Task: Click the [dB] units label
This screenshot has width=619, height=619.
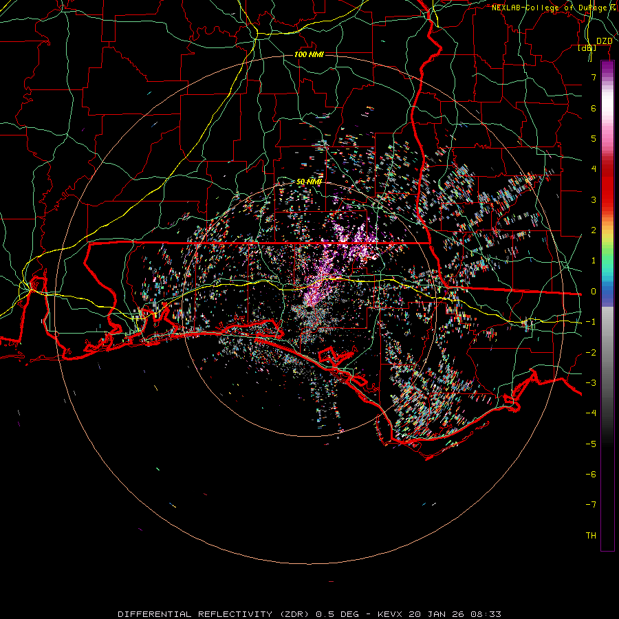Action: tap(587, 48)
